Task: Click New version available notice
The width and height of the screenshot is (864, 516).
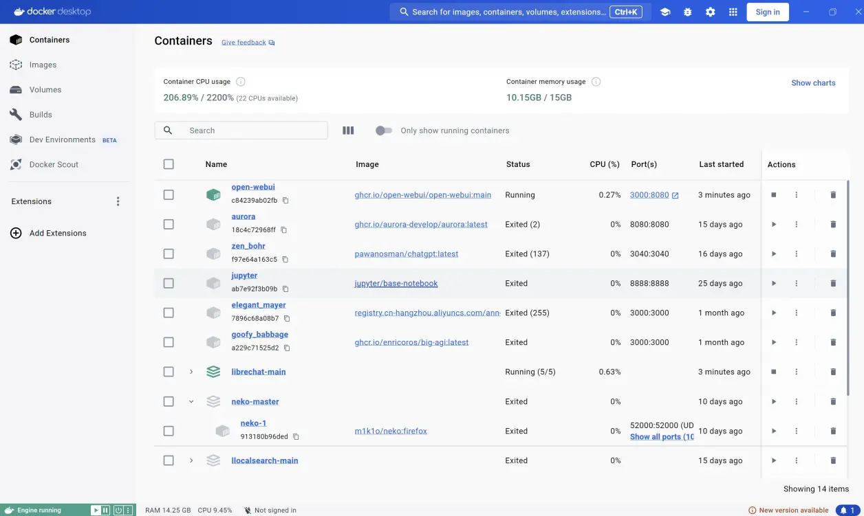Action: point(788,511)
